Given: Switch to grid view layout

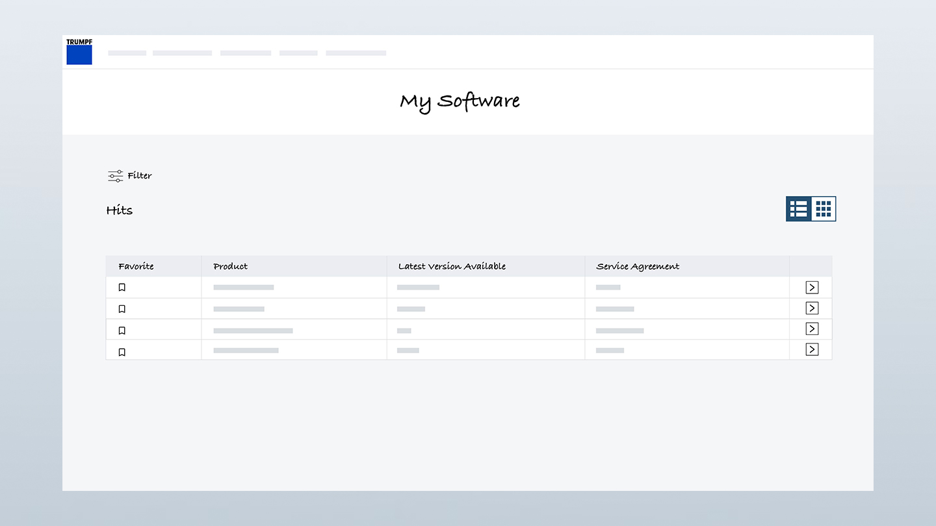Looking at the screenshot, I should click(824, 209).
